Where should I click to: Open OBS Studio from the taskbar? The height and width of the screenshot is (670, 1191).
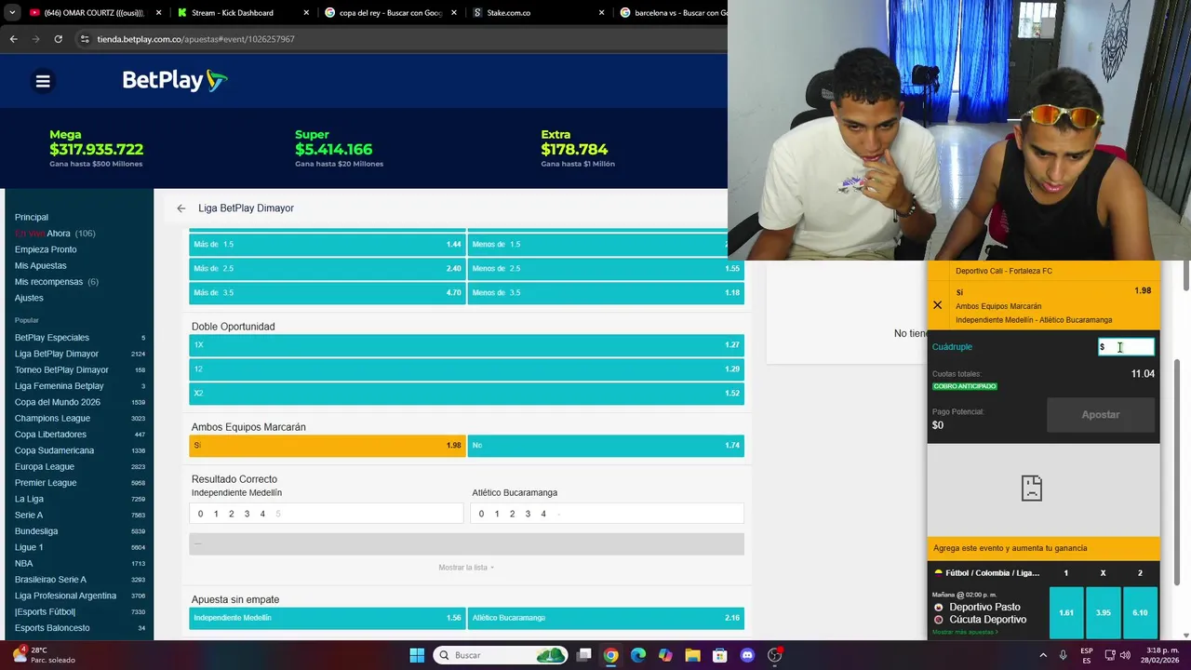click(775, 655)
